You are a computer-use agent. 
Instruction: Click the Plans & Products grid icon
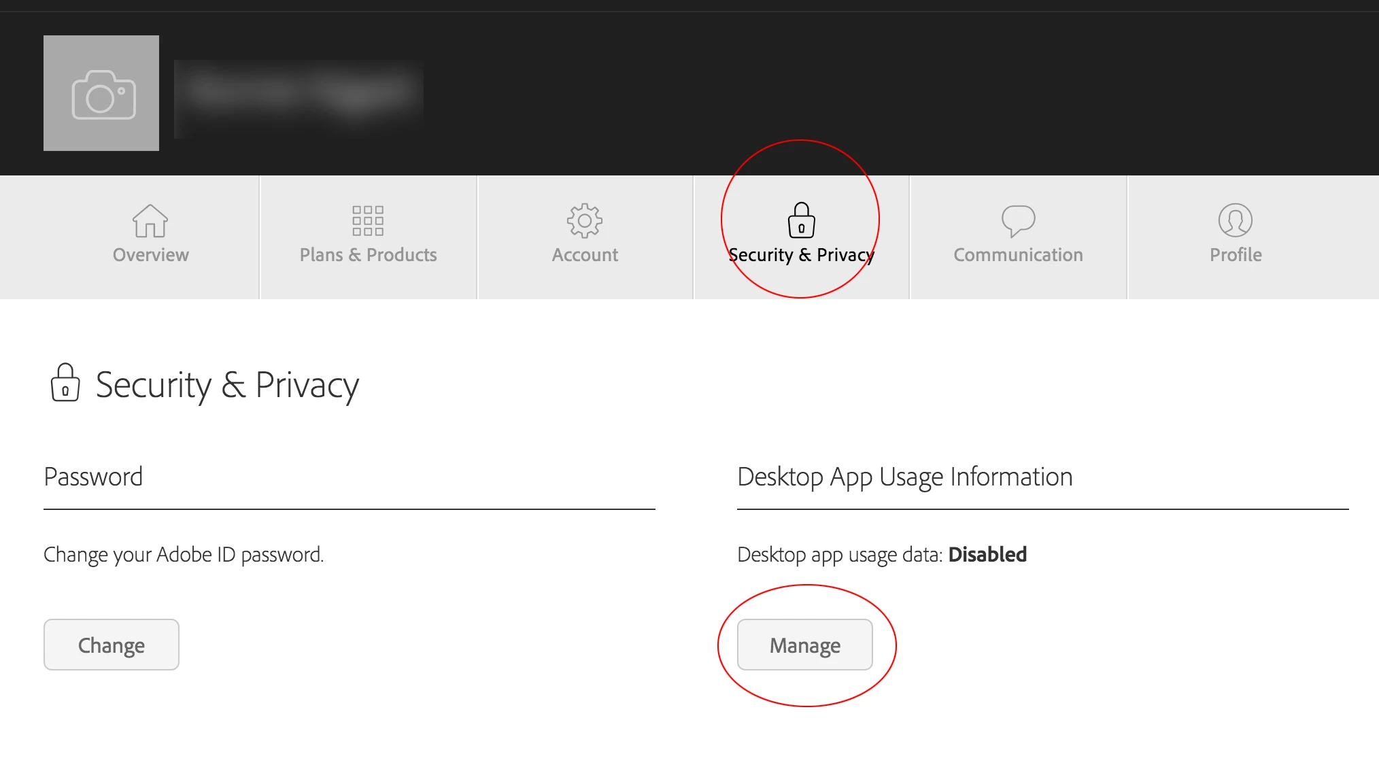coord(368,220)
